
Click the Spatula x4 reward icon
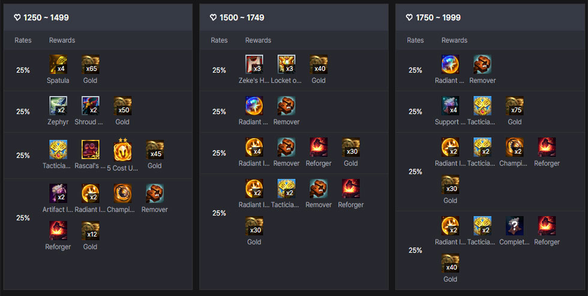click(x=58, y=64)
